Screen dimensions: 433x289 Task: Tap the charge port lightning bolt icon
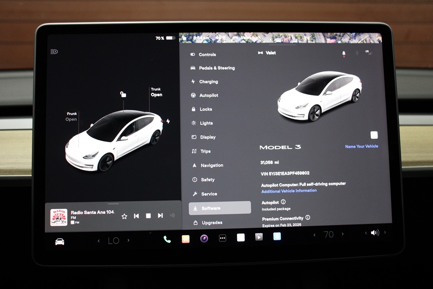tap(168, 121)
